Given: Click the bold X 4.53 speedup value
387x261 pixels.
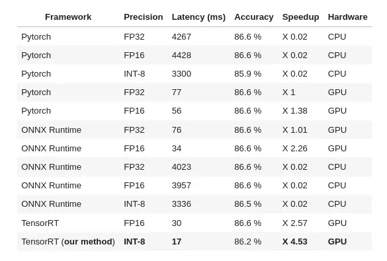Looking at the screenshot, I should pos(295,242).
